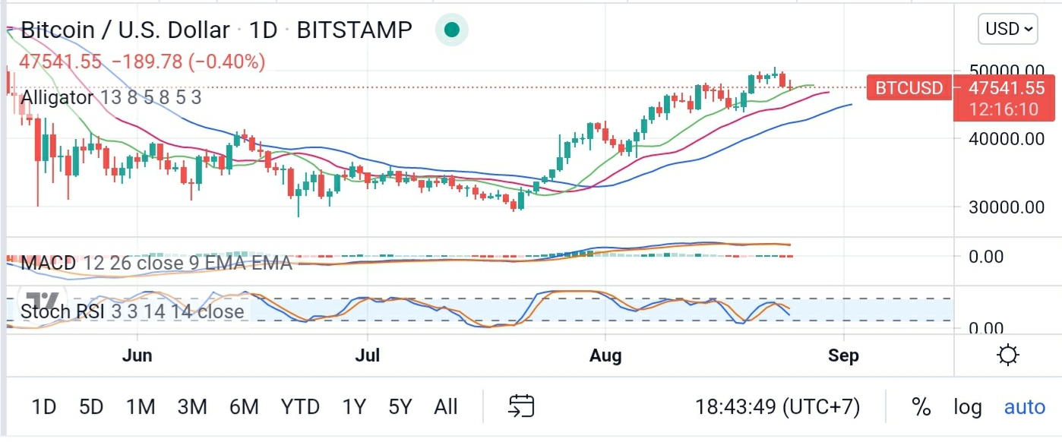Click the green market status indicator
The image size is (1062, 442).
click(452, 30)
